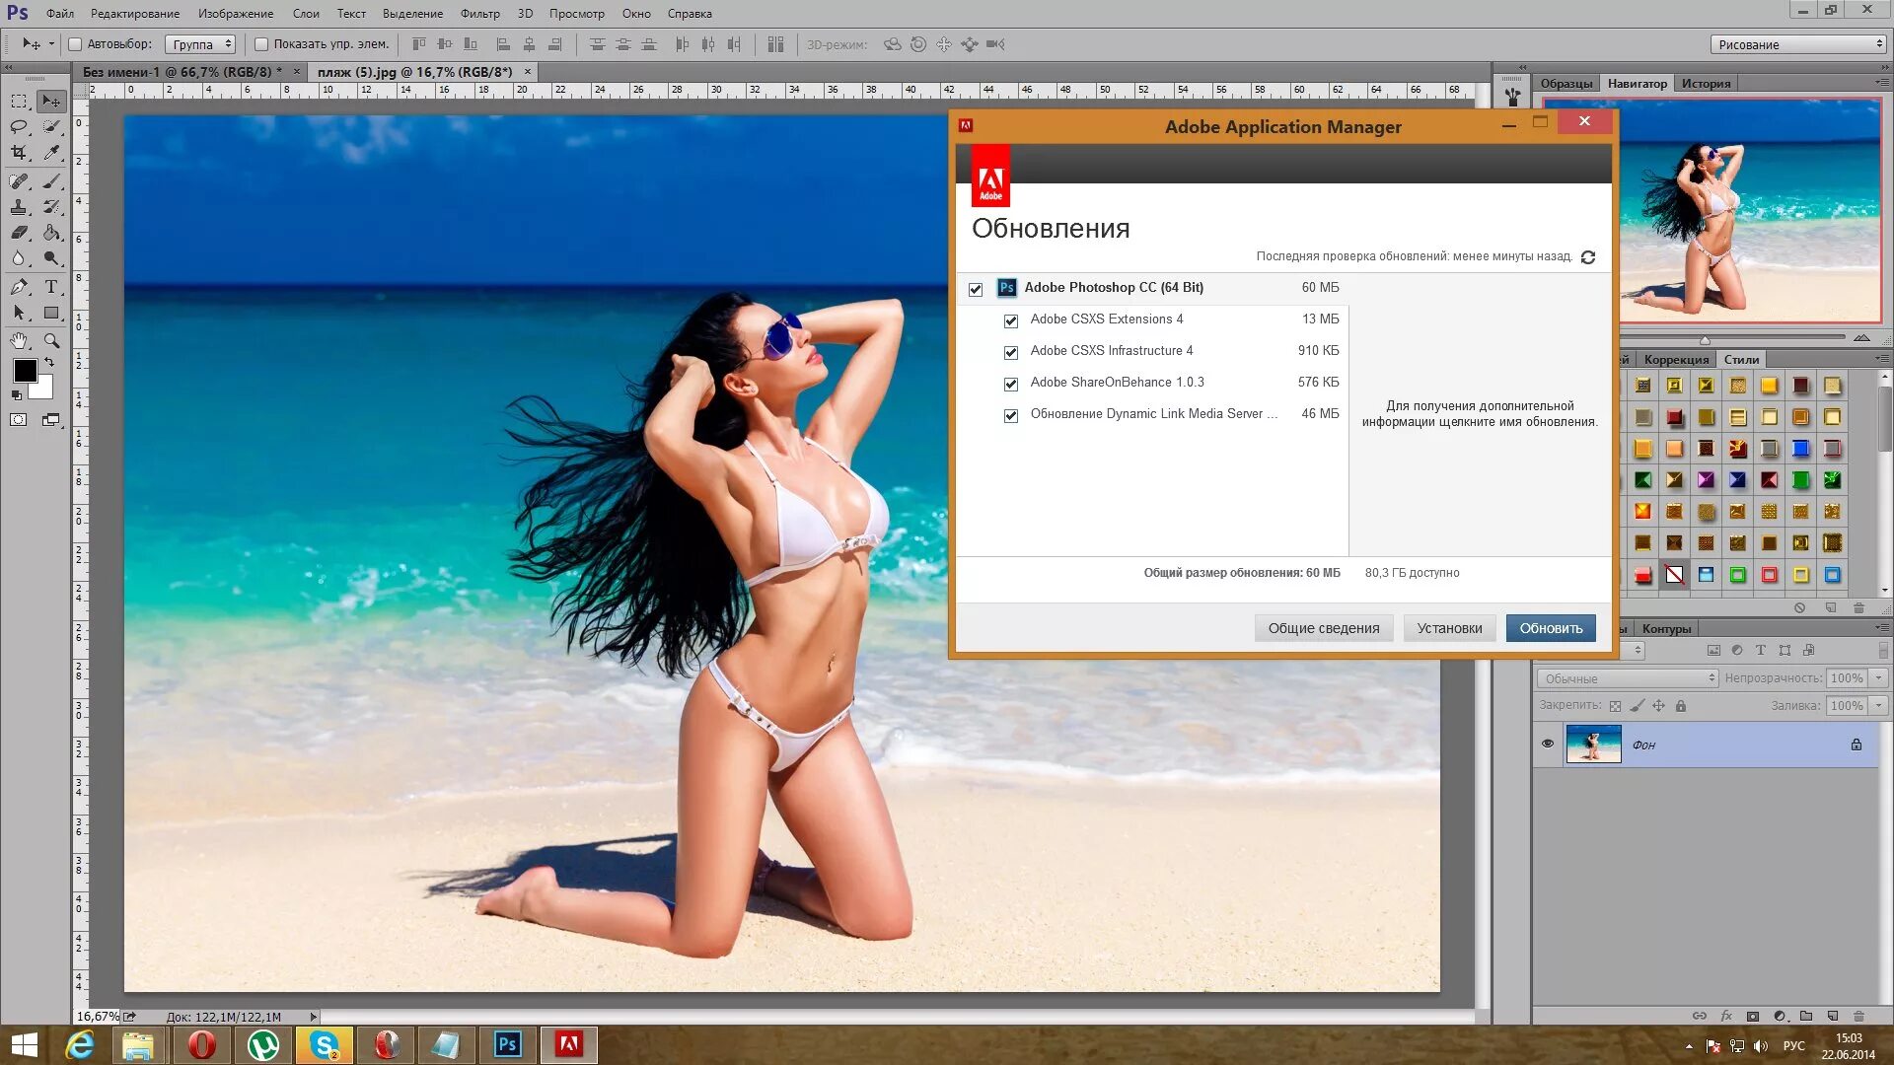Open the Layers panel flyout menu

1882,628
